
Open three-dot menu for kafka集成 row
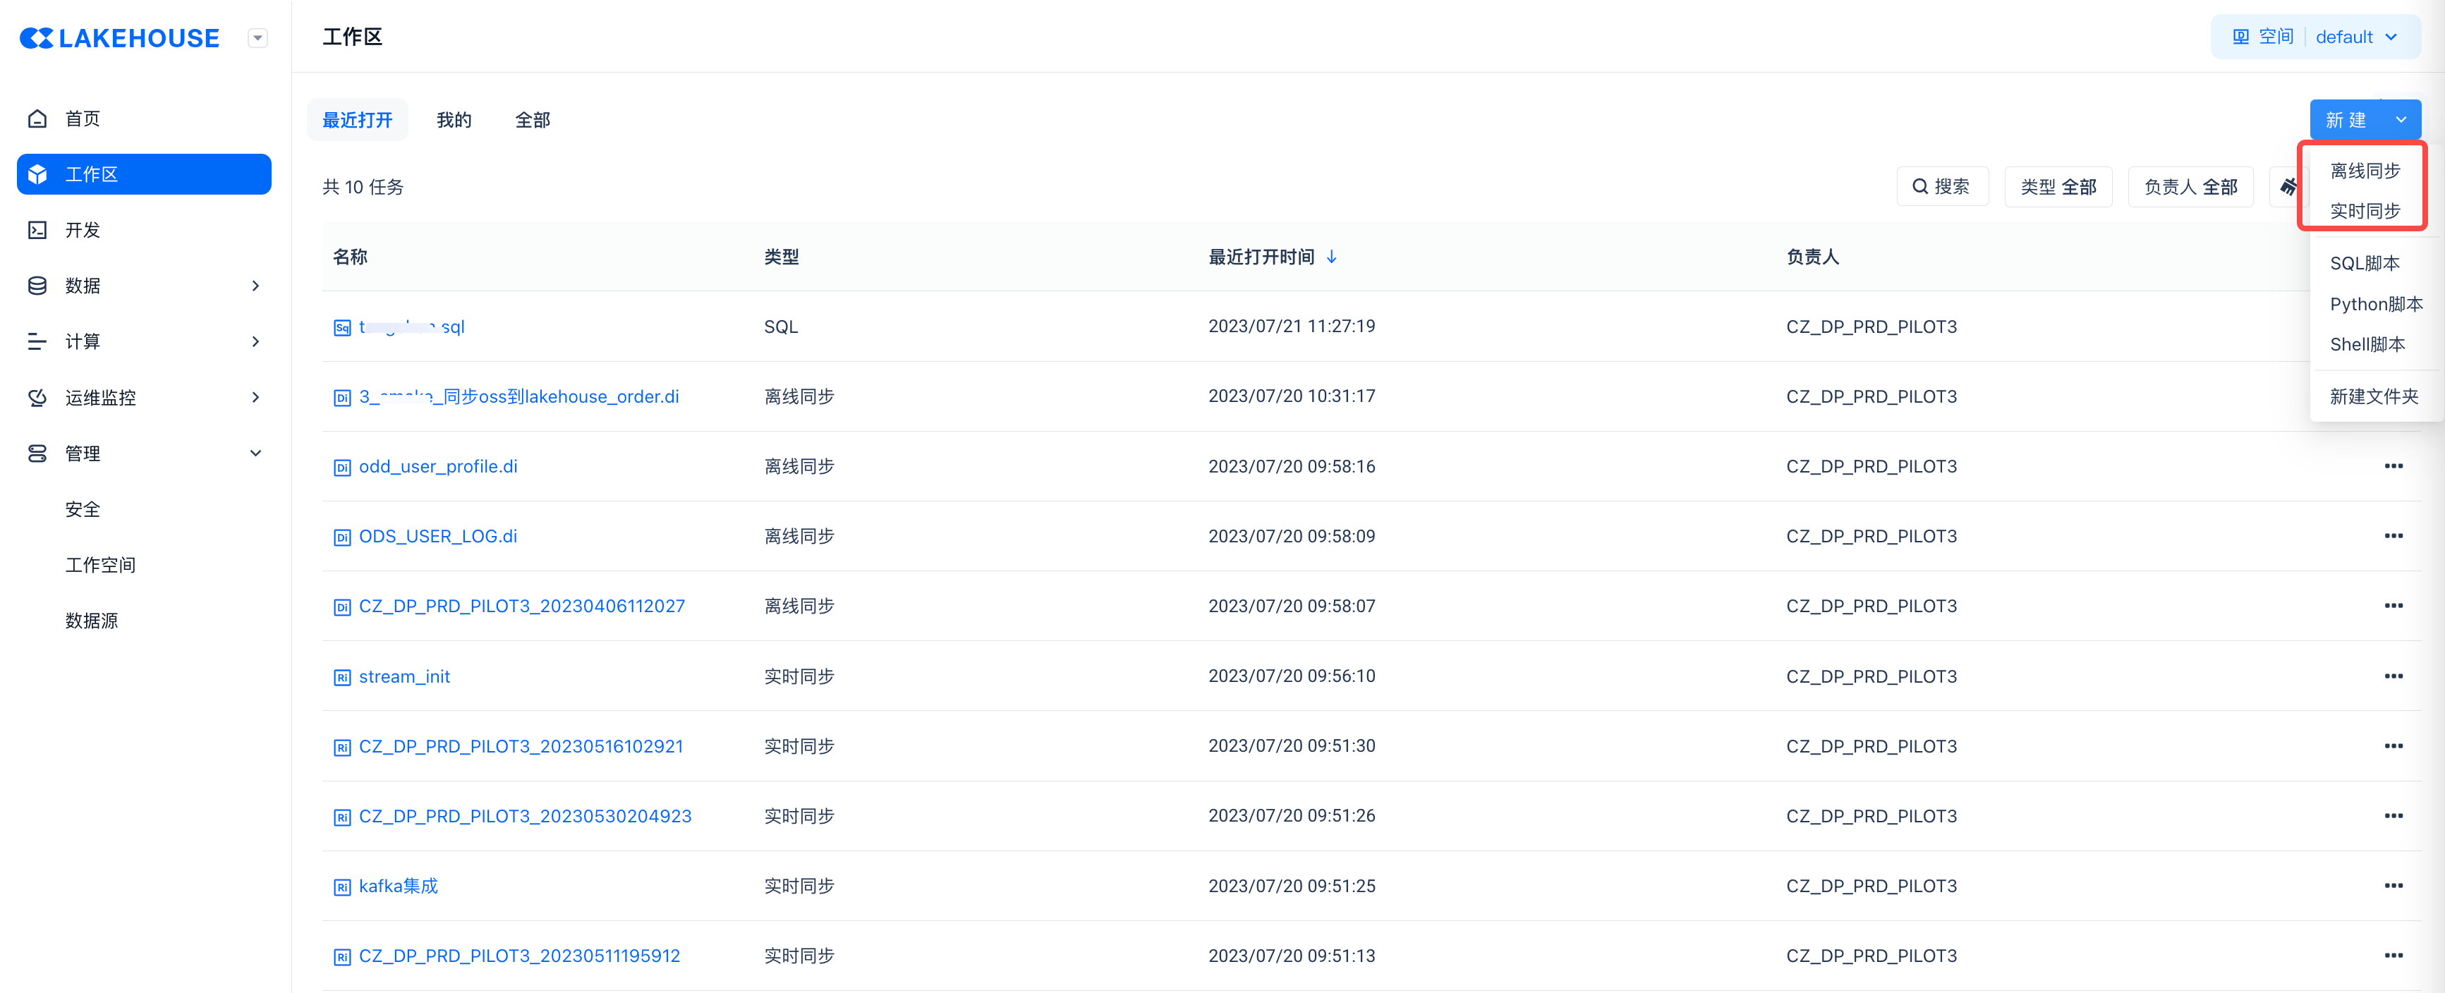(2393, 886)
